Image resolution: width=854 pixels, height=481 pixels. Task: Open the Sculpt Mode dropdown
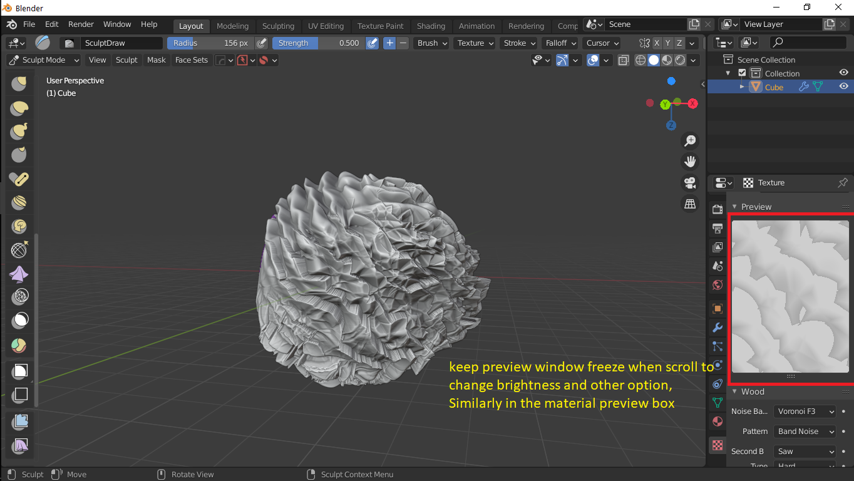coord(44,60)
